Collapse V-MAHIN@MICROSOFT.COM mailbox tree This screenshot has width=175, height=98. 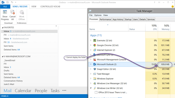2,57
